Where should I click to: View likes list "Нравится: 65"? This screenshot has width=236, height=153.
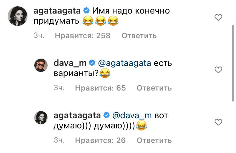(100, 88)
